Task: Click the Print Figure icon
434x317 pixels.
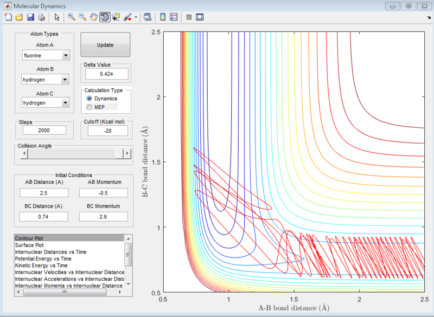Action: (x=41, y=17)
